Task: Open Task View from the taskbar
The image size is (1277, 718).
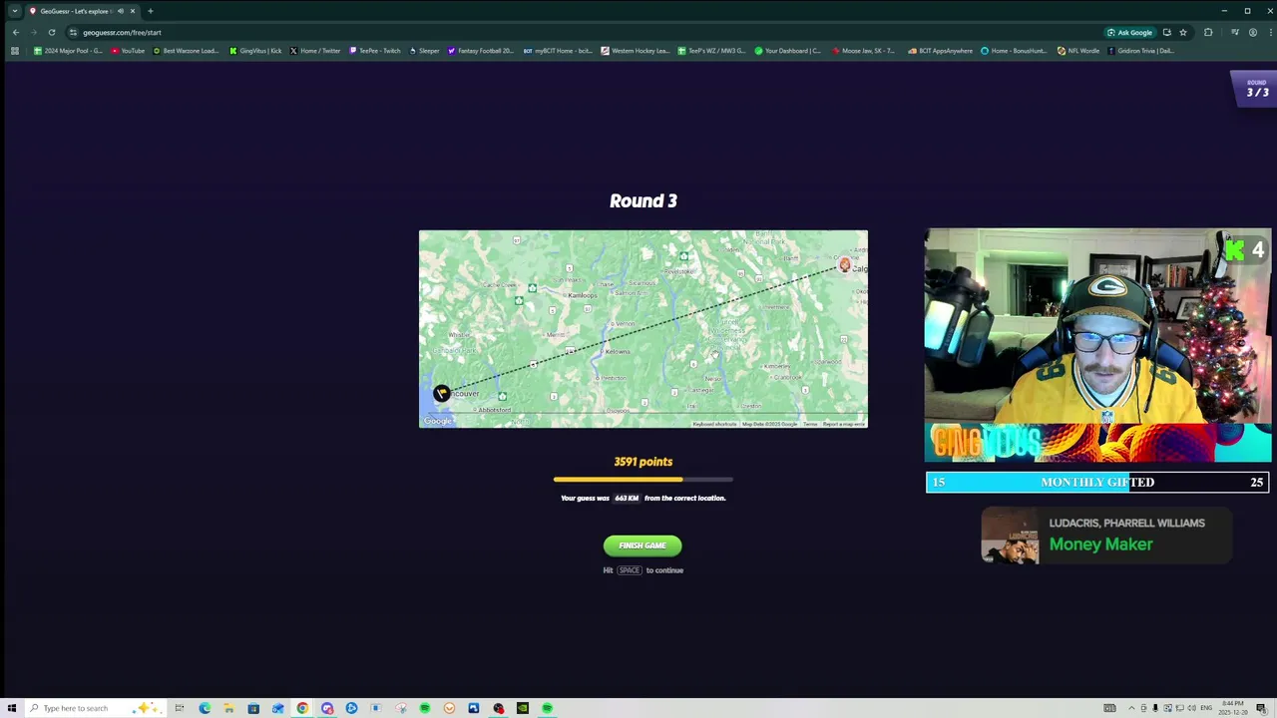Action: point(180,708)
